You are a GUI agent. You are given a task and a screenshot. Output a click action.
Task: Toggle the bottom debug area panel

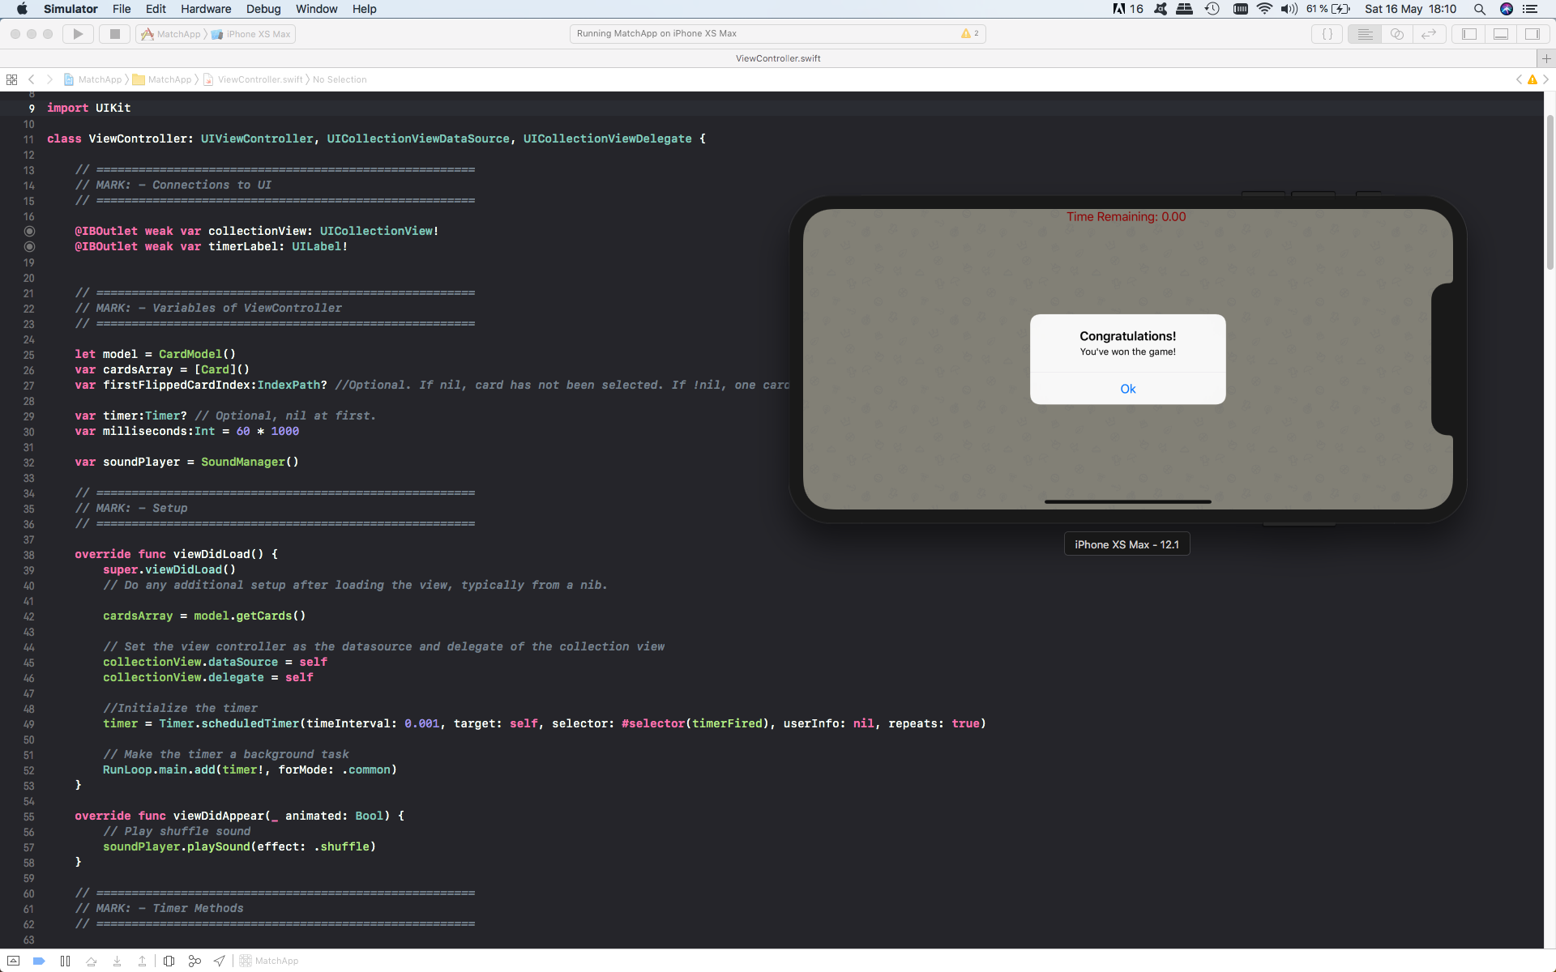pyautogui.click(x=1500, y=34)
